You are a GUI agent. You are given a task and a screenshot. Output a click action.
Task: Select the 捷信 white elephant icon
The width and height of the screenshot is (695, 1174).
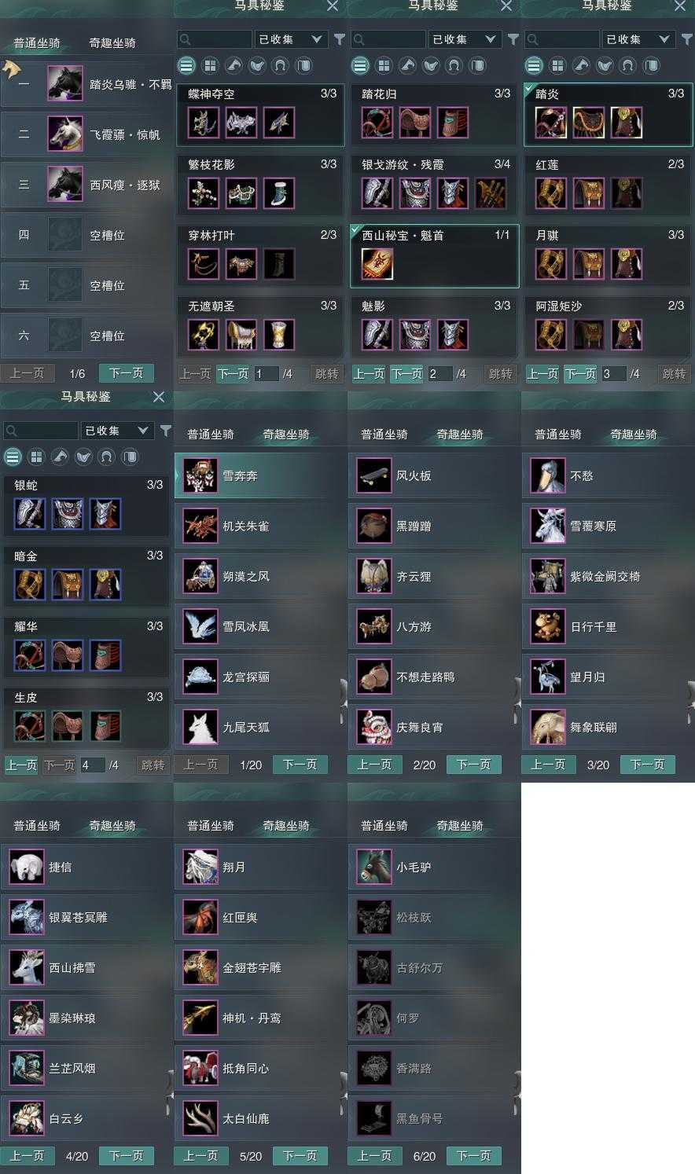point(26,867)
